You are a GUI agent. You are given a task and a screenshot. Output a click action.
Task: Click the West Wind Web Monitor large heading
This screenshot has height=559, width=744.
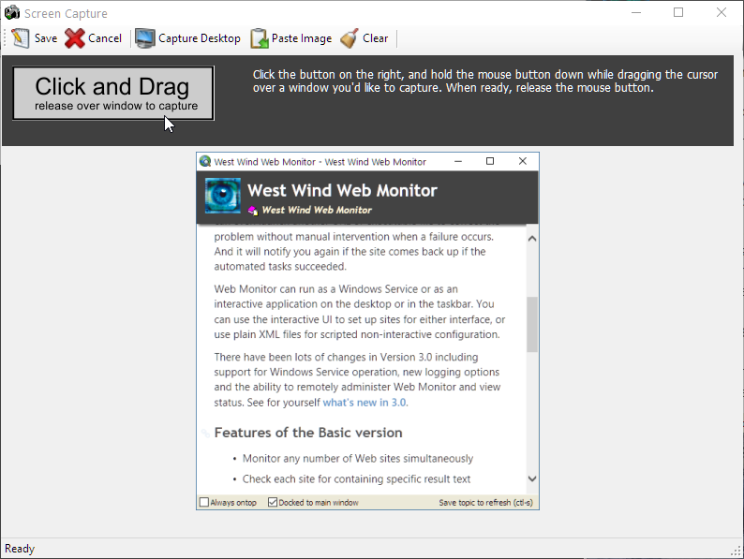[342, 191]
